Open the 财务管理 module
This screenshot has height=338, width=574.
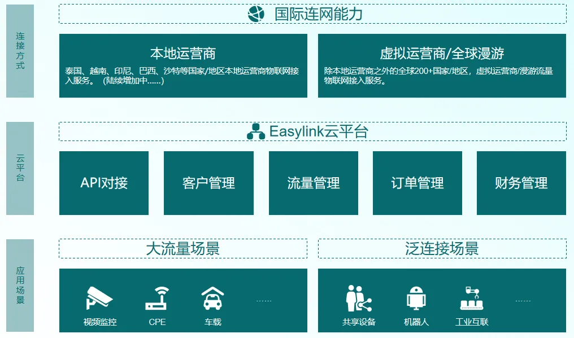[x=521, y=183]
